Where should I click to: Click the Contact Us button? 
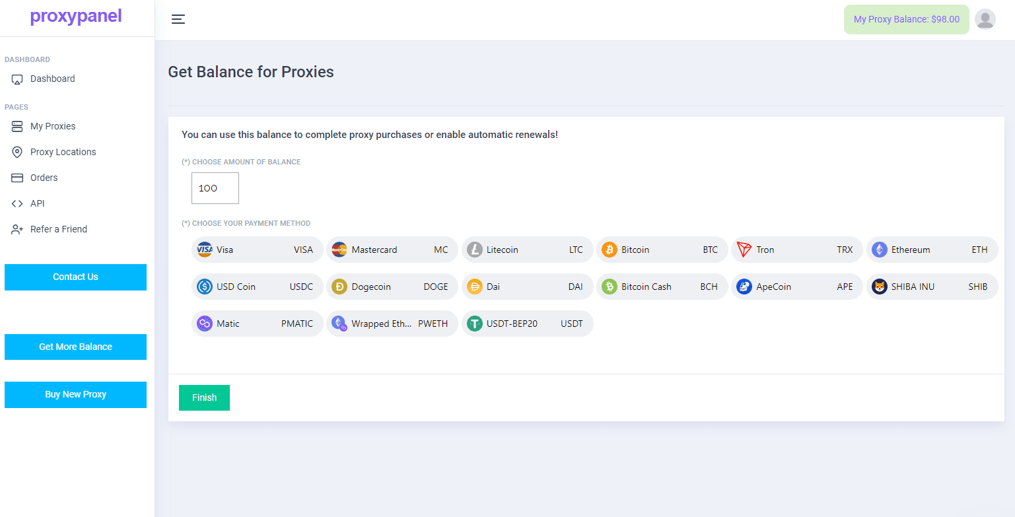coord(75,277)
